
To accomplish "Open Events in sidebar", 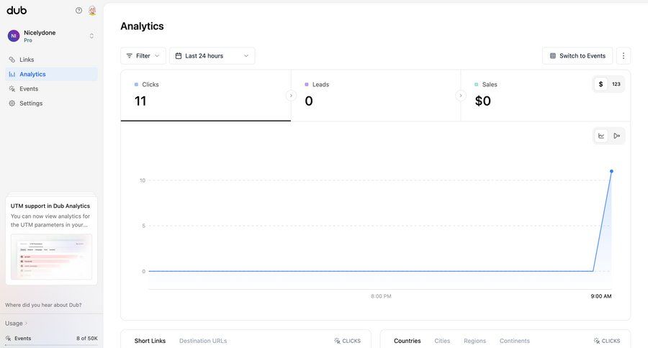I will click(52, 88).
